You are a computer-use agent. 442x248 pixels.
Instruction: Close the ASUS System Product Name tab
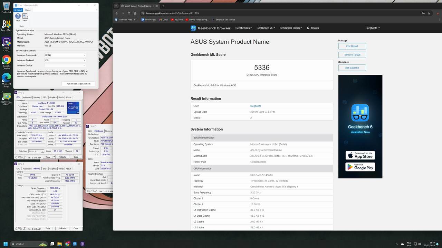click(158, 6)
